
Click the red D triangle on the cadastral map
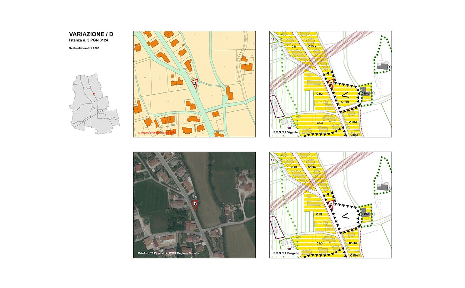coord(195,84)
